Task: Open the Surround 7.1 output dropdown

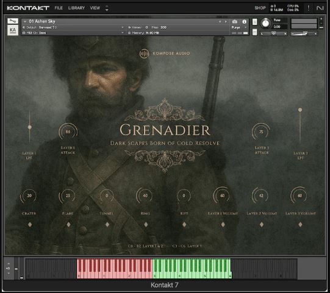Action: pos(73,27)
